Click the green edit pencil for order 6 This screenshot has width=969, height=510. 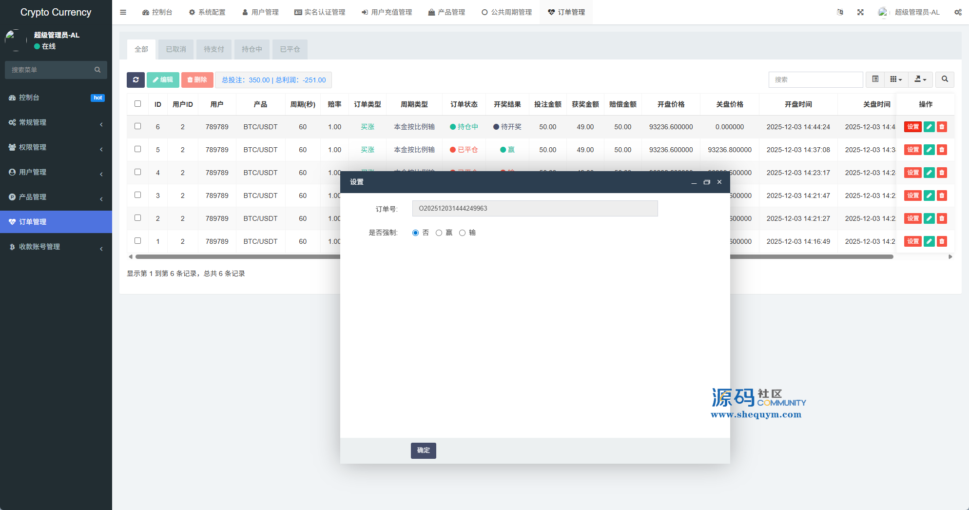point(929,127)
